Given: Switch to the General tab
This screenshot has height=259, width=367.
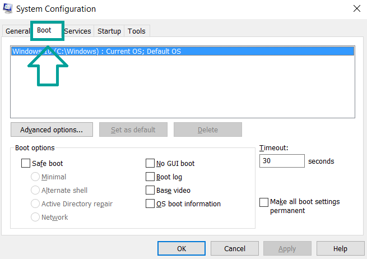Looking at the screenshot, I should pyautogui.click(x=17, y=31).
